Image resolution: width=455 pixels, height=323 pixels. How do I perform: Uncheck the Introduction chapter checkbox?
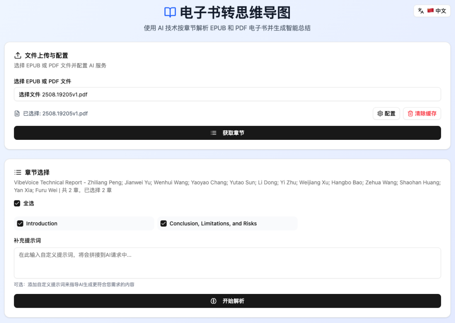point(20,223)
